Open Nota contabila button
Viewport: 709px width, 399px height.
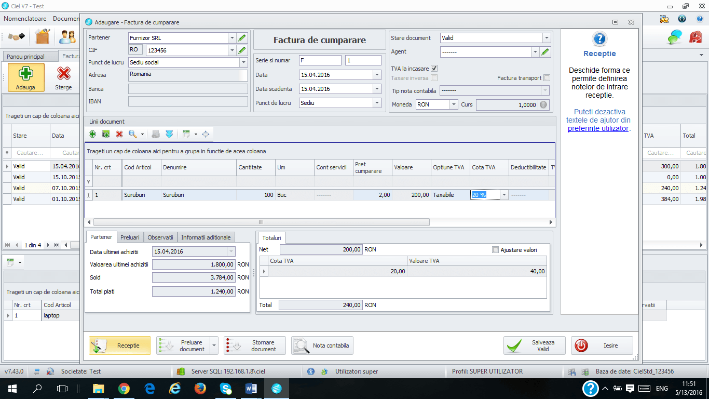coord(322,345)
